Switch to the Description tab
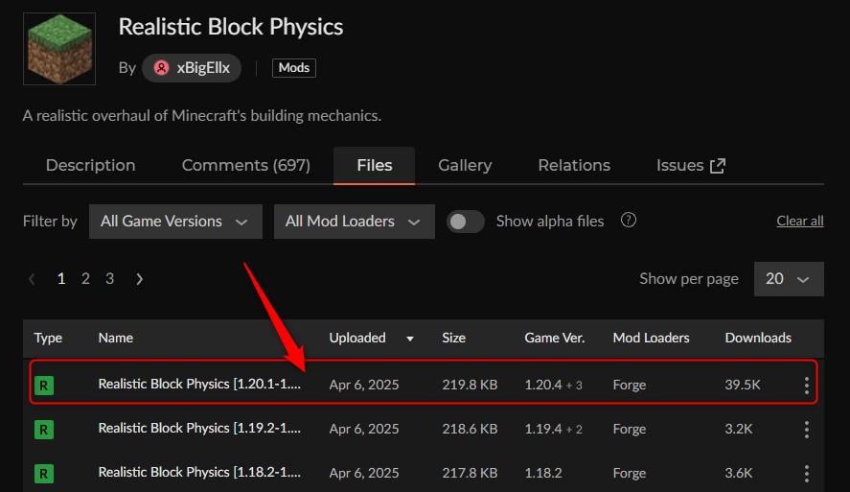Viewport: 850px width, 492px height. point(90,165)
